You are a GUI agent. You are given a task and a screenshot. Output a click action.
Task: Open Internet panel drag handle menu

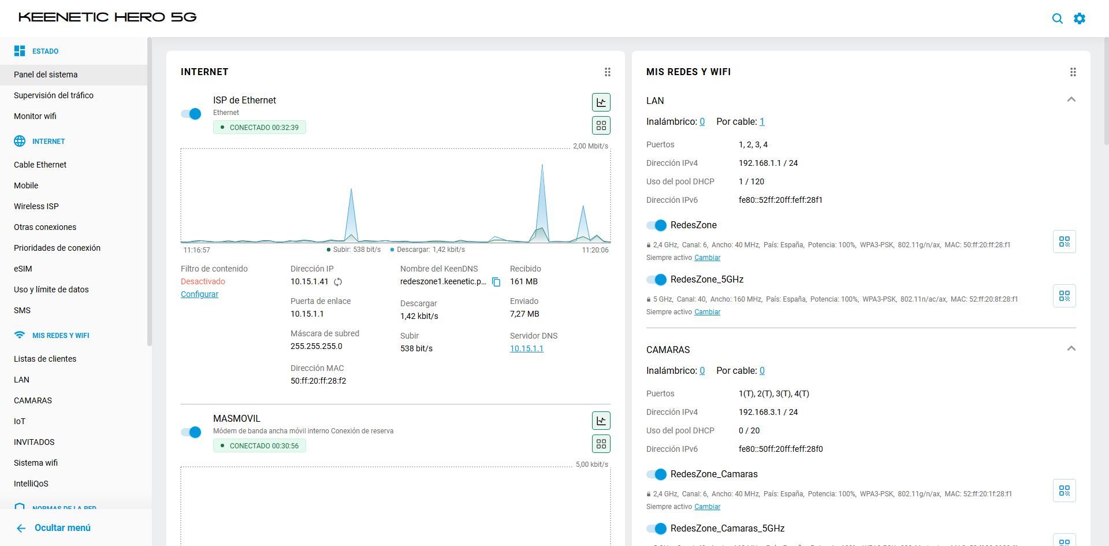click(607, 72)
